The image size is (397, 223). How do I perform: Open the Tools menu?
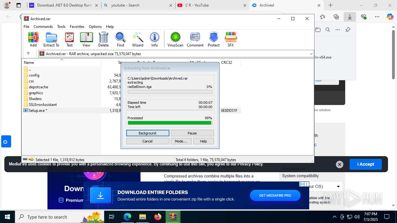click(x=61, y=27)
